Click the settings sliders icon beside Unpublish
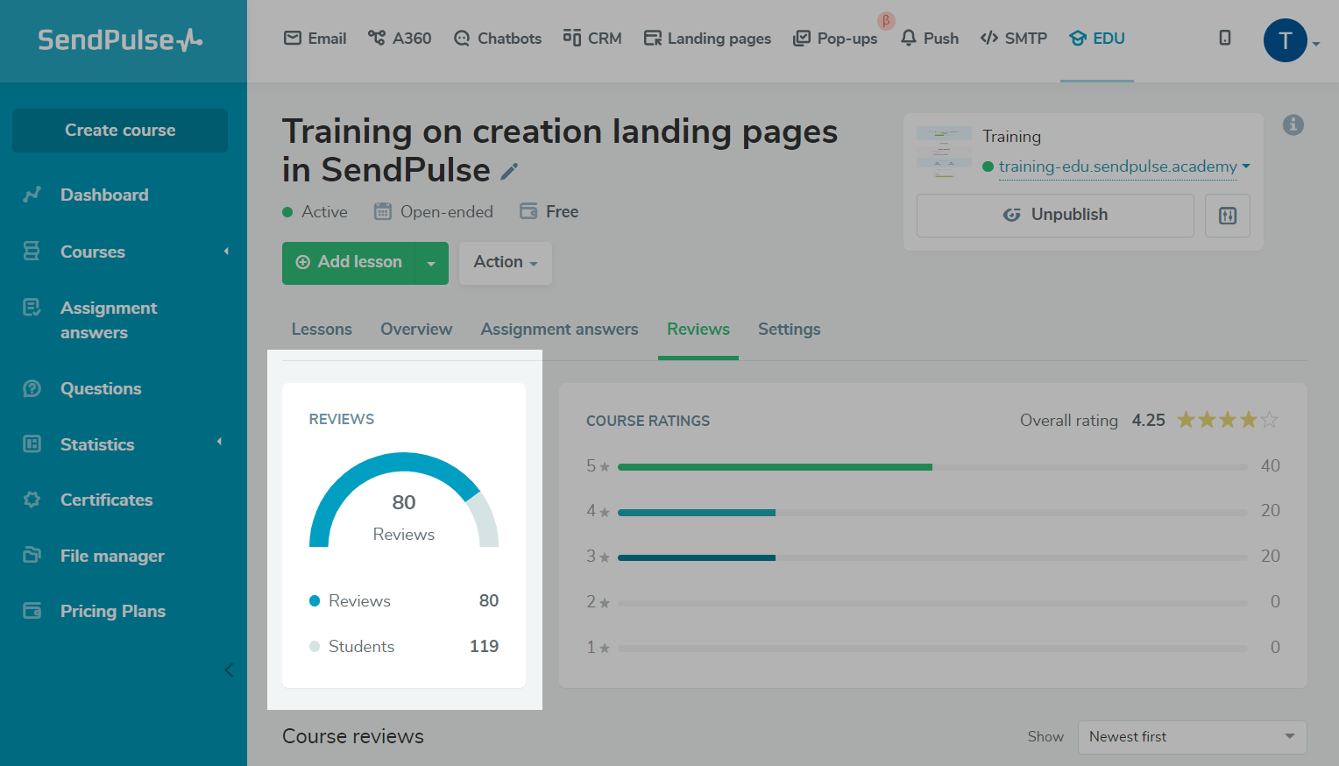 pos(1227,216)
